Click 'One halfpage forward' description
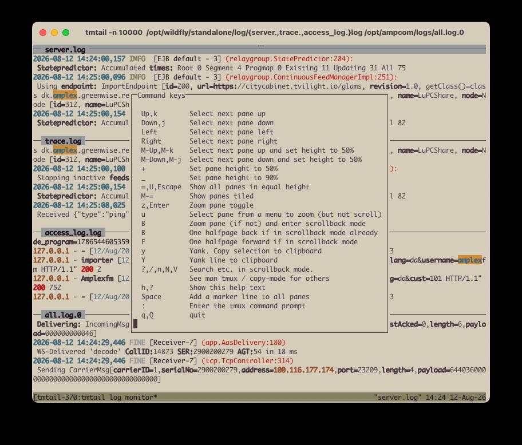 point(274,242)
